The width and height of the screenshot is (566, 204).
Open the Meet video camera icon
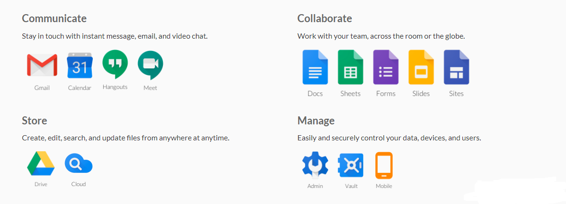pyautogui.click(x=150, y=65)
